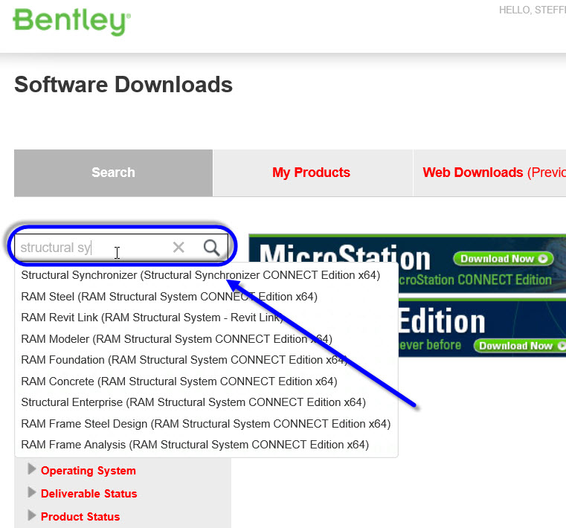This screenshot has width=566, height=528.
Task: Choose RAM Frame Steel Design suggestion
Action: point(206,424)
